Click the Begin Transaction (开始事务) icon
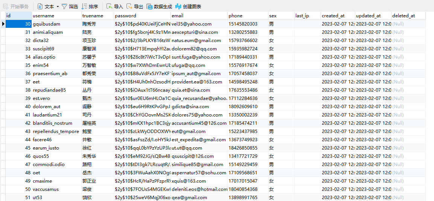 6,6
